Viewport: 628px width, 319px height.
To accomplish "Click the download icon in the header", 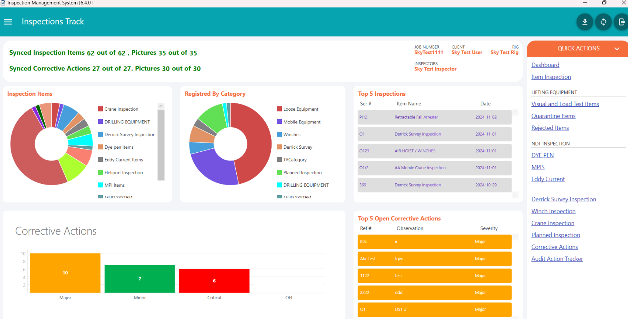I will point(585,22).
